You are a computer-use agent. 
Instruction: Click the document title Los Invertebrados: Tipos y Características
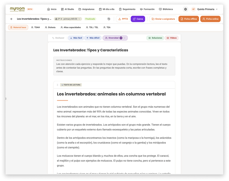[x=91, y=50]
